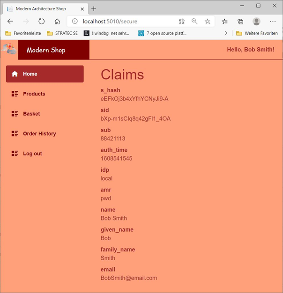Click the zoom magnifier icon in address bar
The width and height of the screenshot is (283, 293).
point(194,22)
